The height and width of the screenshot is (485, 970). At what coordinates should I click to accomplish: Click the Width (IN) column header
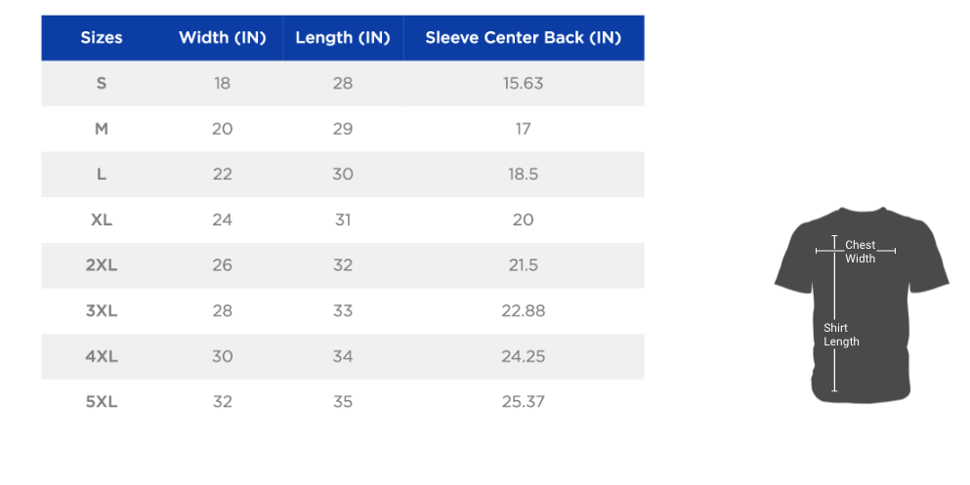pyautogui.click(x=222, y=38)
